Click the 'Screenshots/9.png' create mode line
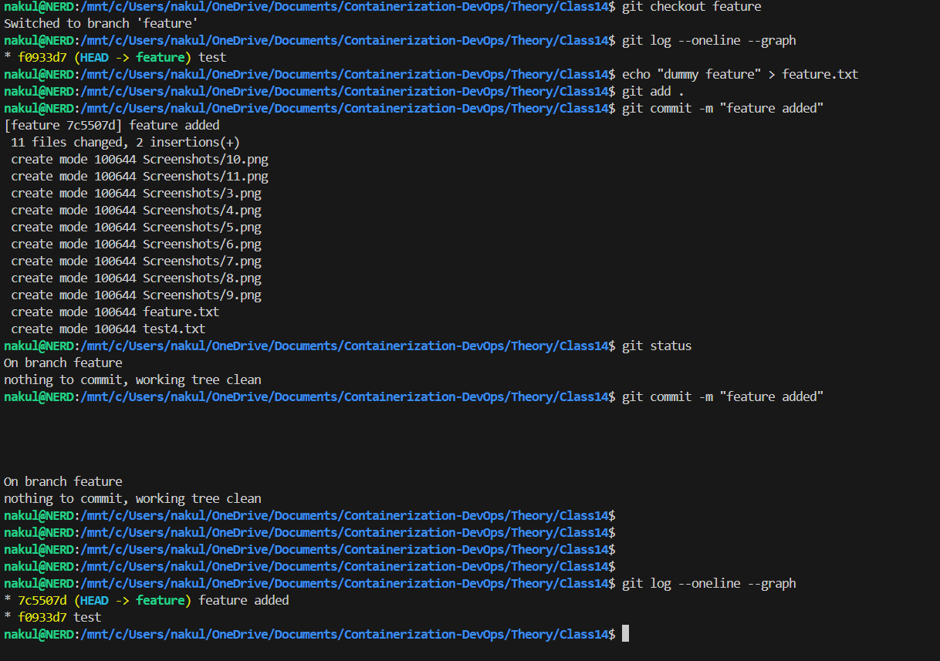 pyautogui.click(x=137, y=295)
